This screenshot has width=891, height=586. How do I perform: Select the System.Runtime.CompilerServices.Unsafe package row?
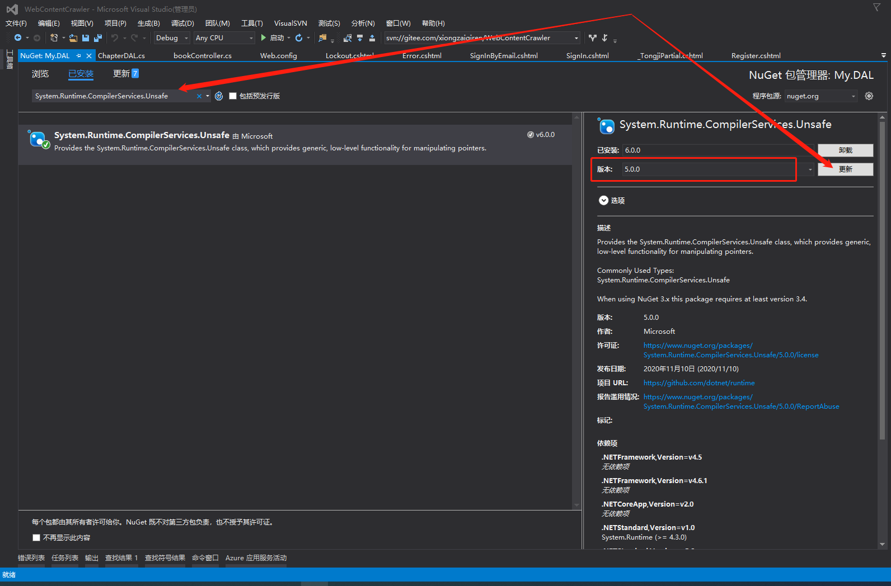point(295,144)
